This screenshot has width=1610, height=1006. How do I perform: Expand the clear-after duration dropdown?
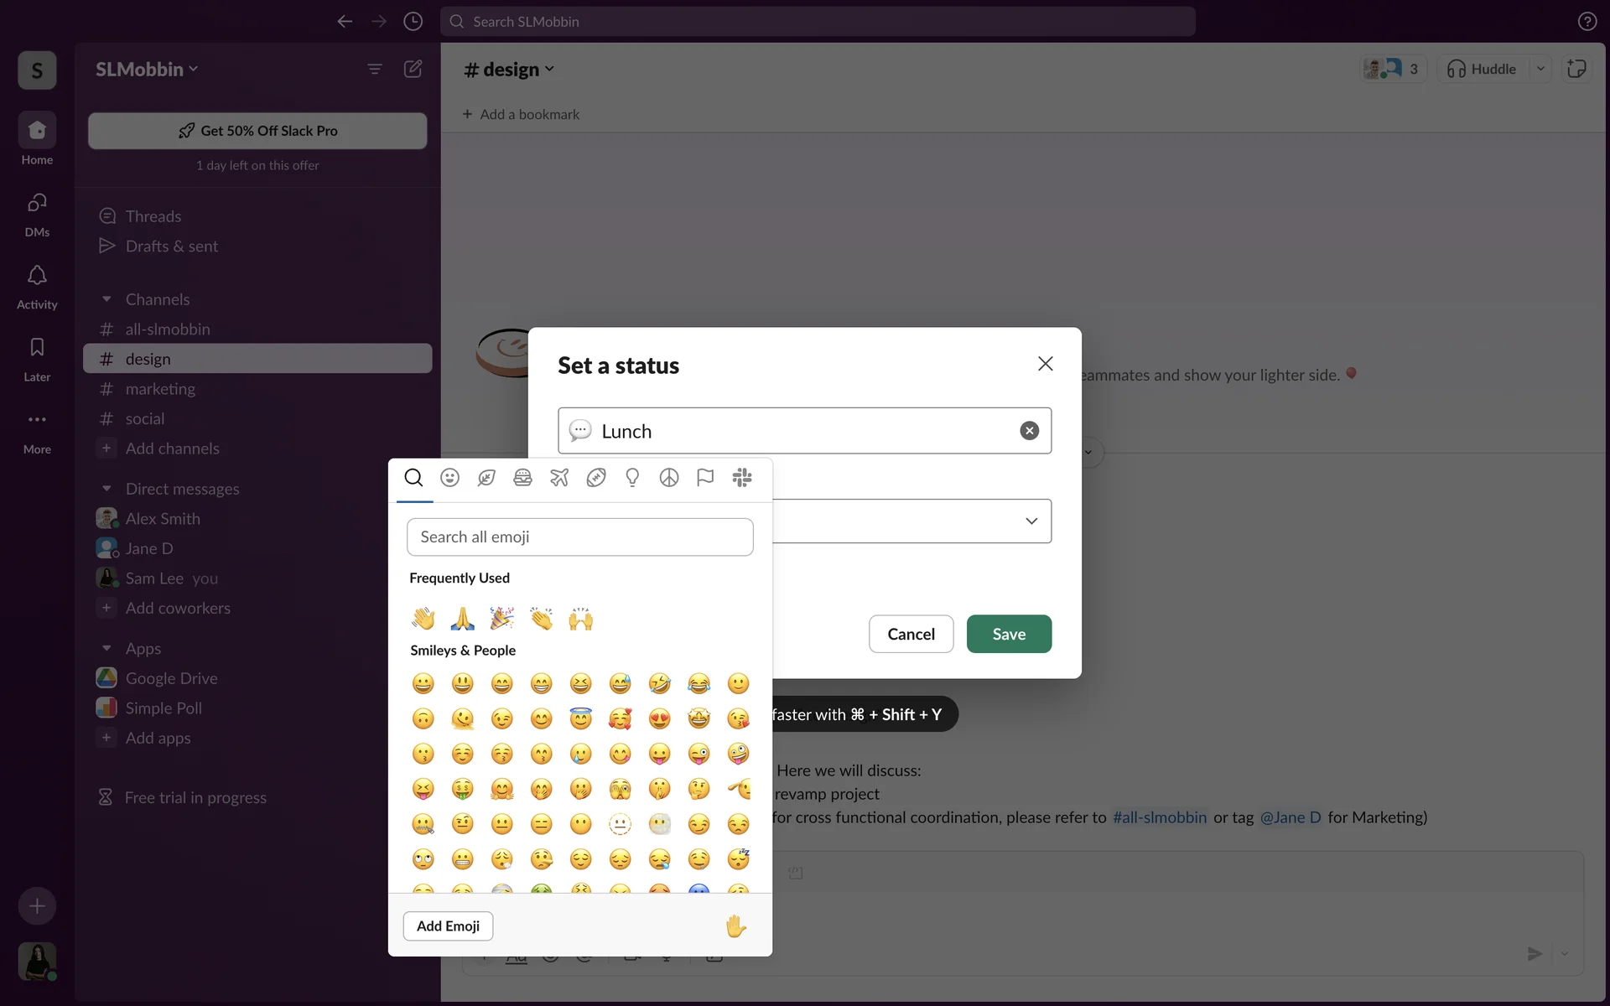point(1031,521)
